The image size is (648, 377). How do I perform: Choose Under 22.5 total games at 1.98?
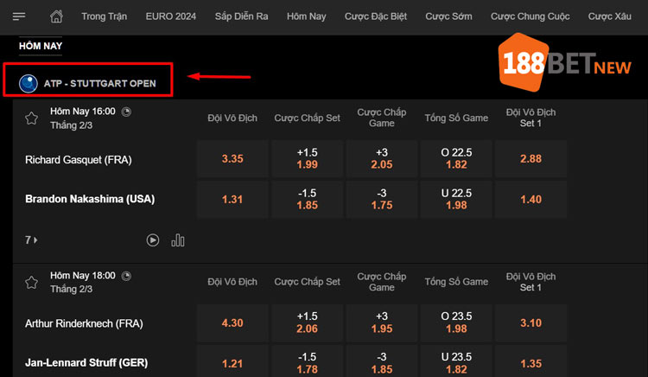coord(456,199)
